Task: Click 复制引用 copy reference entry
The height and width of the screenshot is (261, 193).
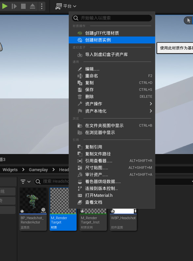Action: (x=112, y=147)
